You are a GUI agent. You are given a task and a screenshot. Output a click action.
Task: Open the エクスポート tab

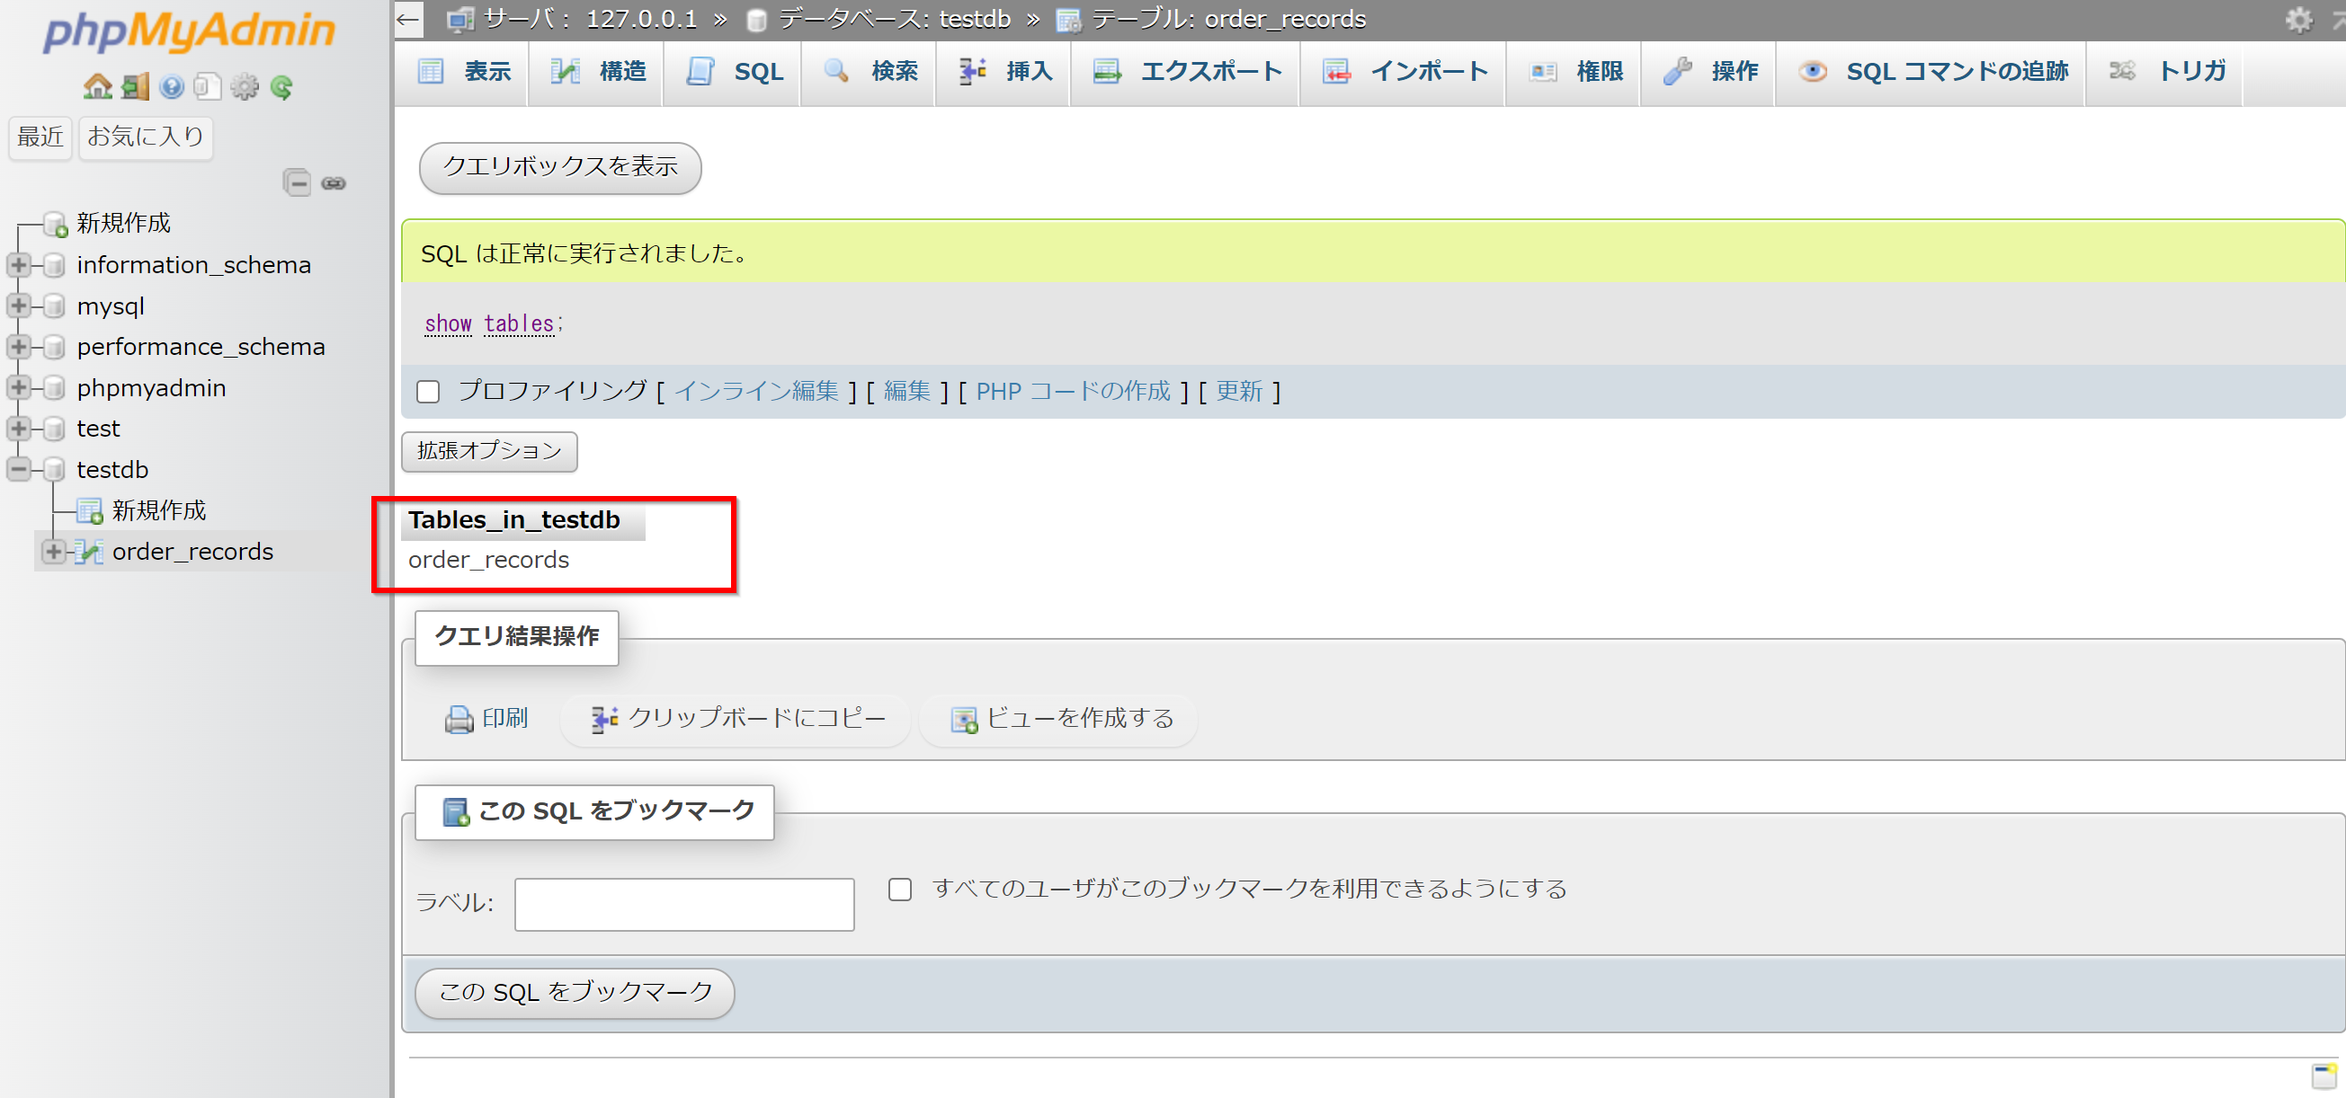(1186, 72)
